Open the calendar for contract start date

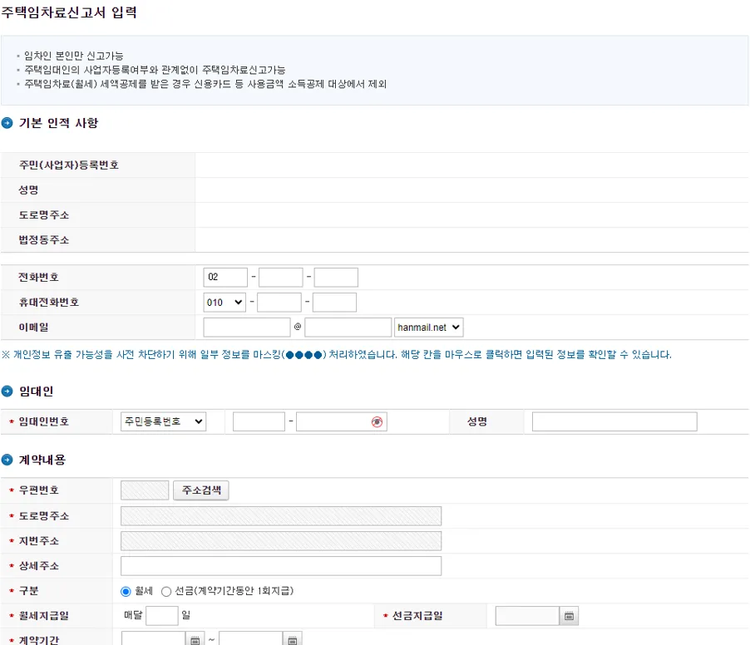195,638
